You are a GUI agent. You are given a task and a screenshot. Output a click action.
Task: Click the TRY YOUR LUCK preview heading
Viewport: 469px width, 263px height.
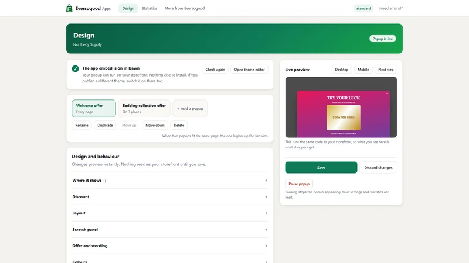pos(344,98)
